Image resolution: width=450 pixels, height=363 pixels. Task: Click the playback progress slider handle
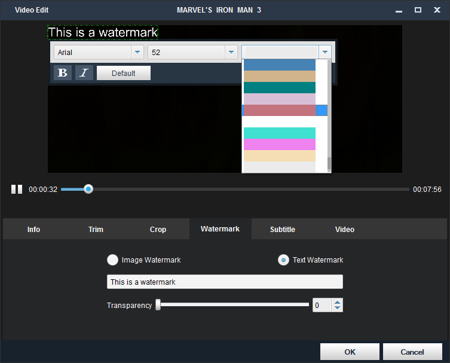[88, 189]
